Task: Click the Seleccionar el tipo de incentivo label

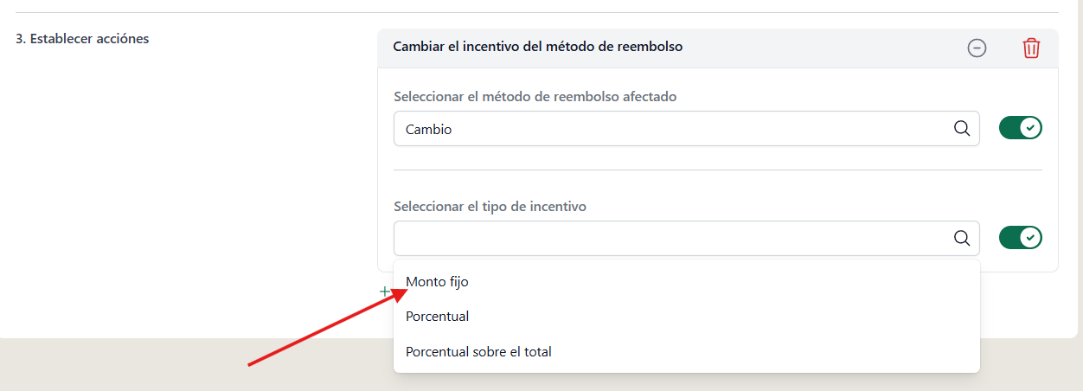Action: coord(490,207)
